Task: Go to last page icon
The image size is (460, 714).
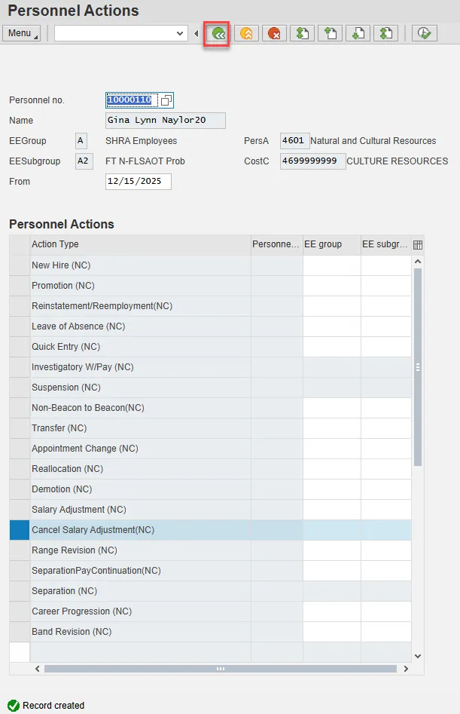Action: pos(386,33)
